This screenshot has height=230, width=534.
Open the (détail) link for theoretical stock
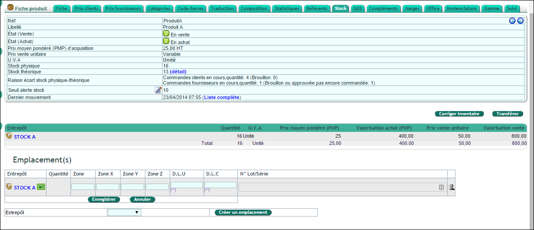[x=178, y=72]
